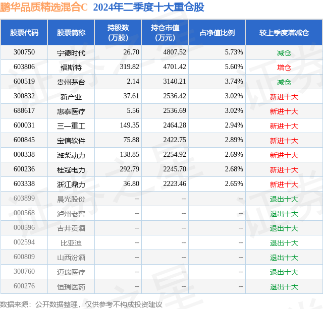The height and width of the screenshot is (309, 323).
Task: Select the 惠泰医疗 stock name
Action: tap(71, 111)
